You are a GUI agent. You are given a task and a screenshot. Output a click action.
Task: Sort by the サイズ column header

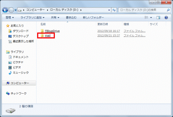(x=154, y=24)
